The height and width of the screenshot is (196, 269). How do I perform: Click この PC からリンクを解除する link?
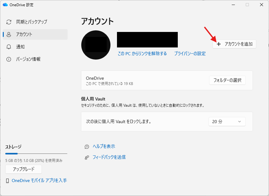142,54
